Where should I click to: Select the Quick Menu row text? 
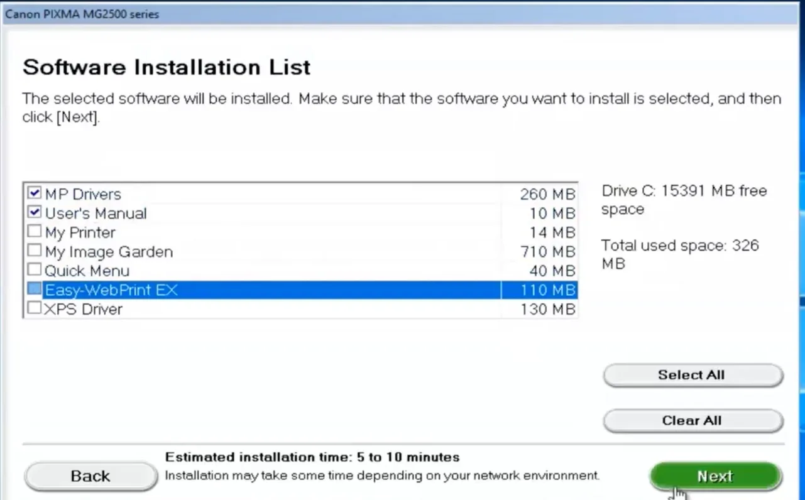pos(87,271)
